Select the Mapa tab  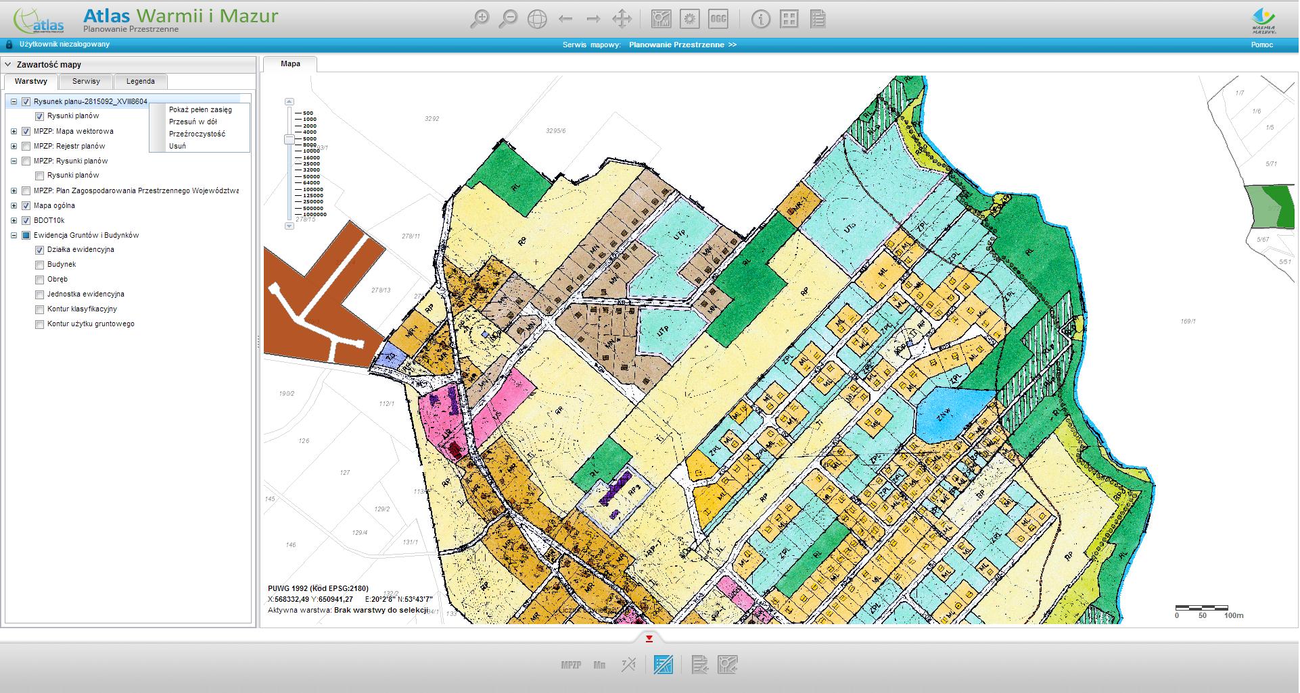[290, 63]
